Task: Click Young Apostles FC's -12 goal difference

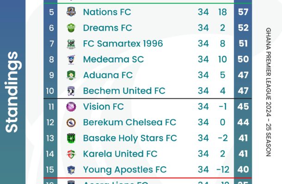Action: click(223, 169)
